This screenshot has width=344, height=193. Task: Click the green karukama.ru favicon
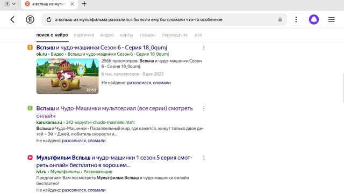[x=30, y=108]
